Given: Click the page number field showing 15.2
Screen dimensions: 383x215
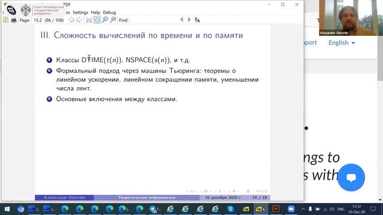Looking at the screenshot, I should (x=38, y=20).
